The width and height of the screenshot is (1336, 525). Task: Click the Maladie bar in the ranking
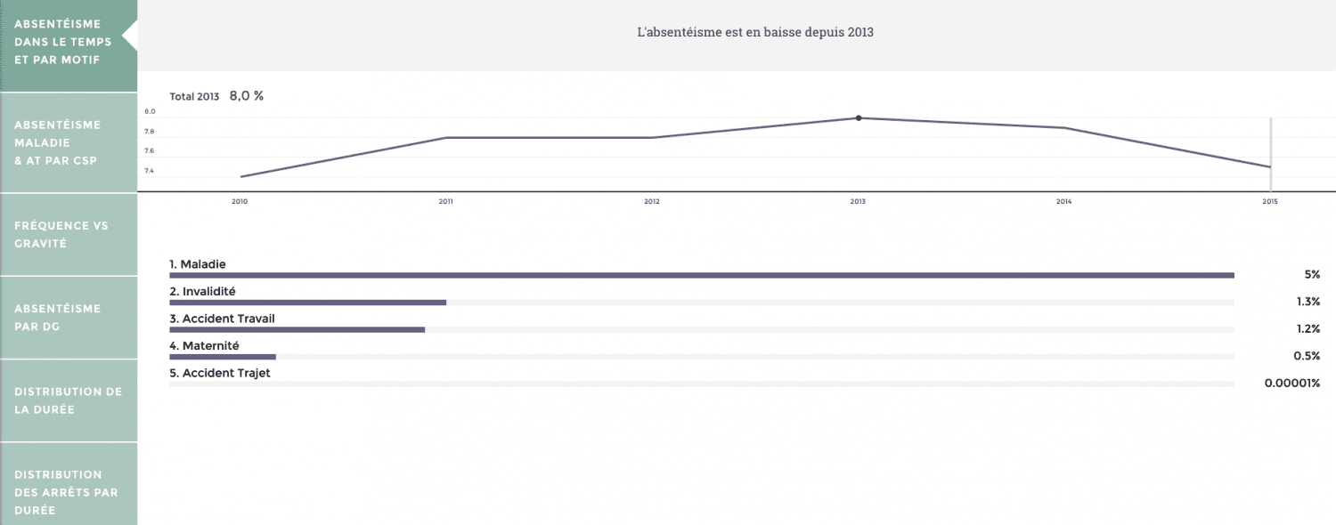701,276
